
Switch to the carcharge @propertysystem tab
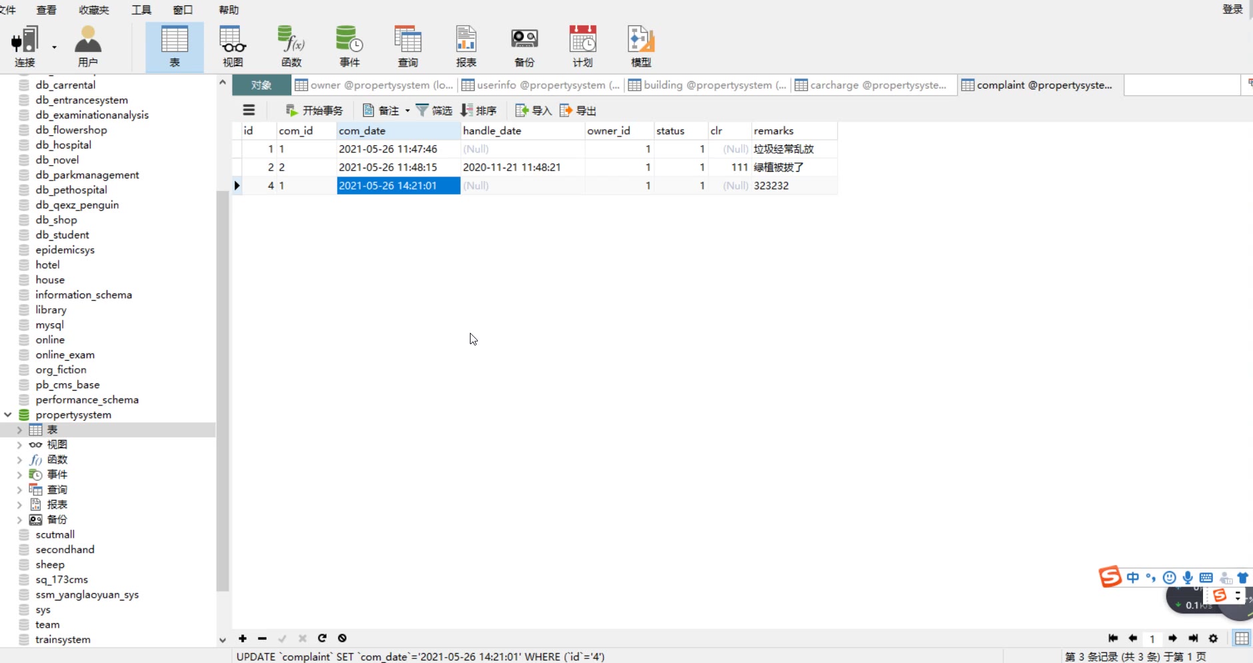(874, 85)
